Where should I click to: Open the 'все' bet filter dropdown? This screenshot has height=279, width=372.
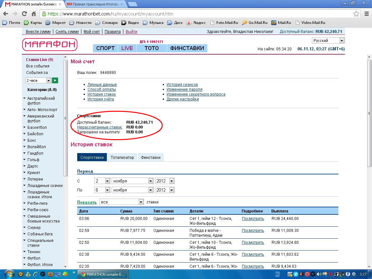click(121, 202)
